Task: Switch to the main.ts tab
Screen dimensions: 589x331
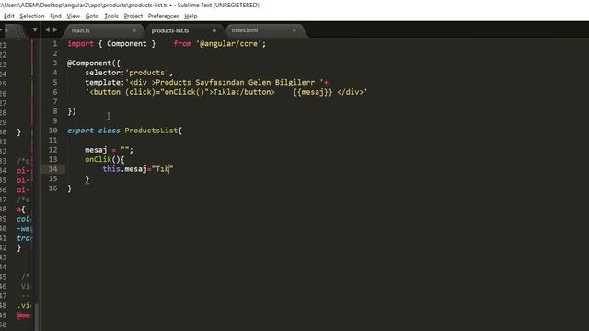Action: click(x=81, y=30)
